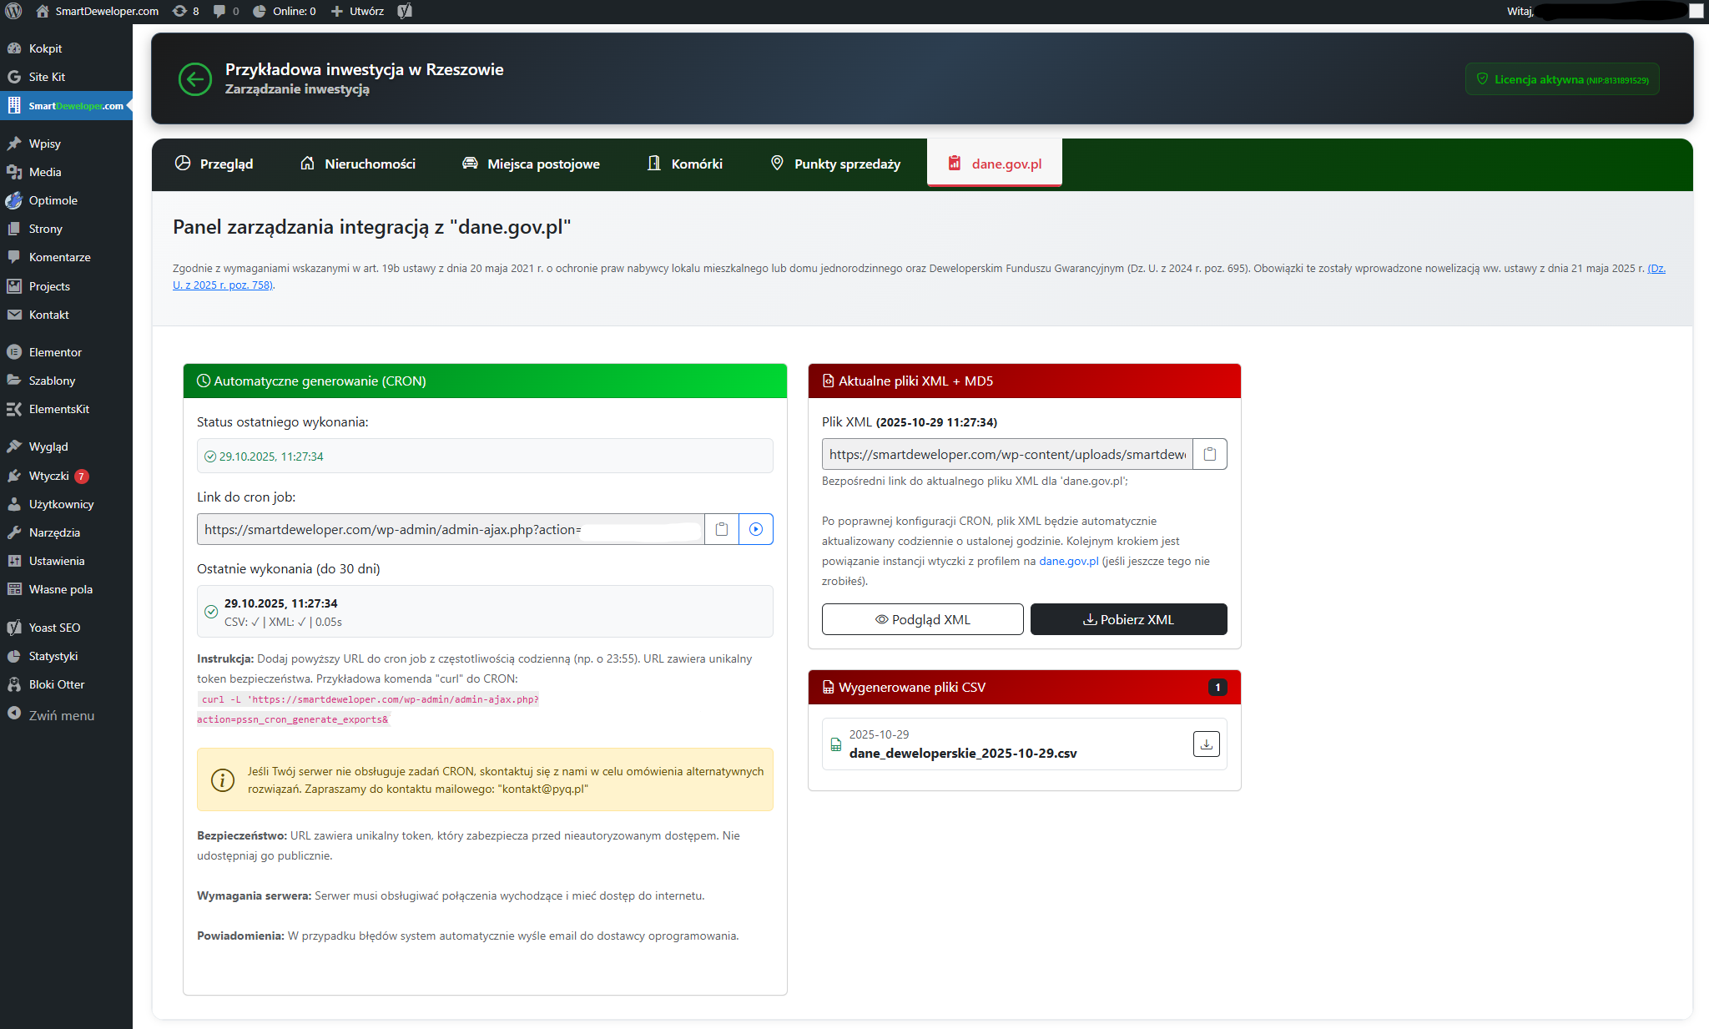Open the Utwórz dropdown in admin bar
This screenshot has width=1709, height=1029.
point(357,11)
